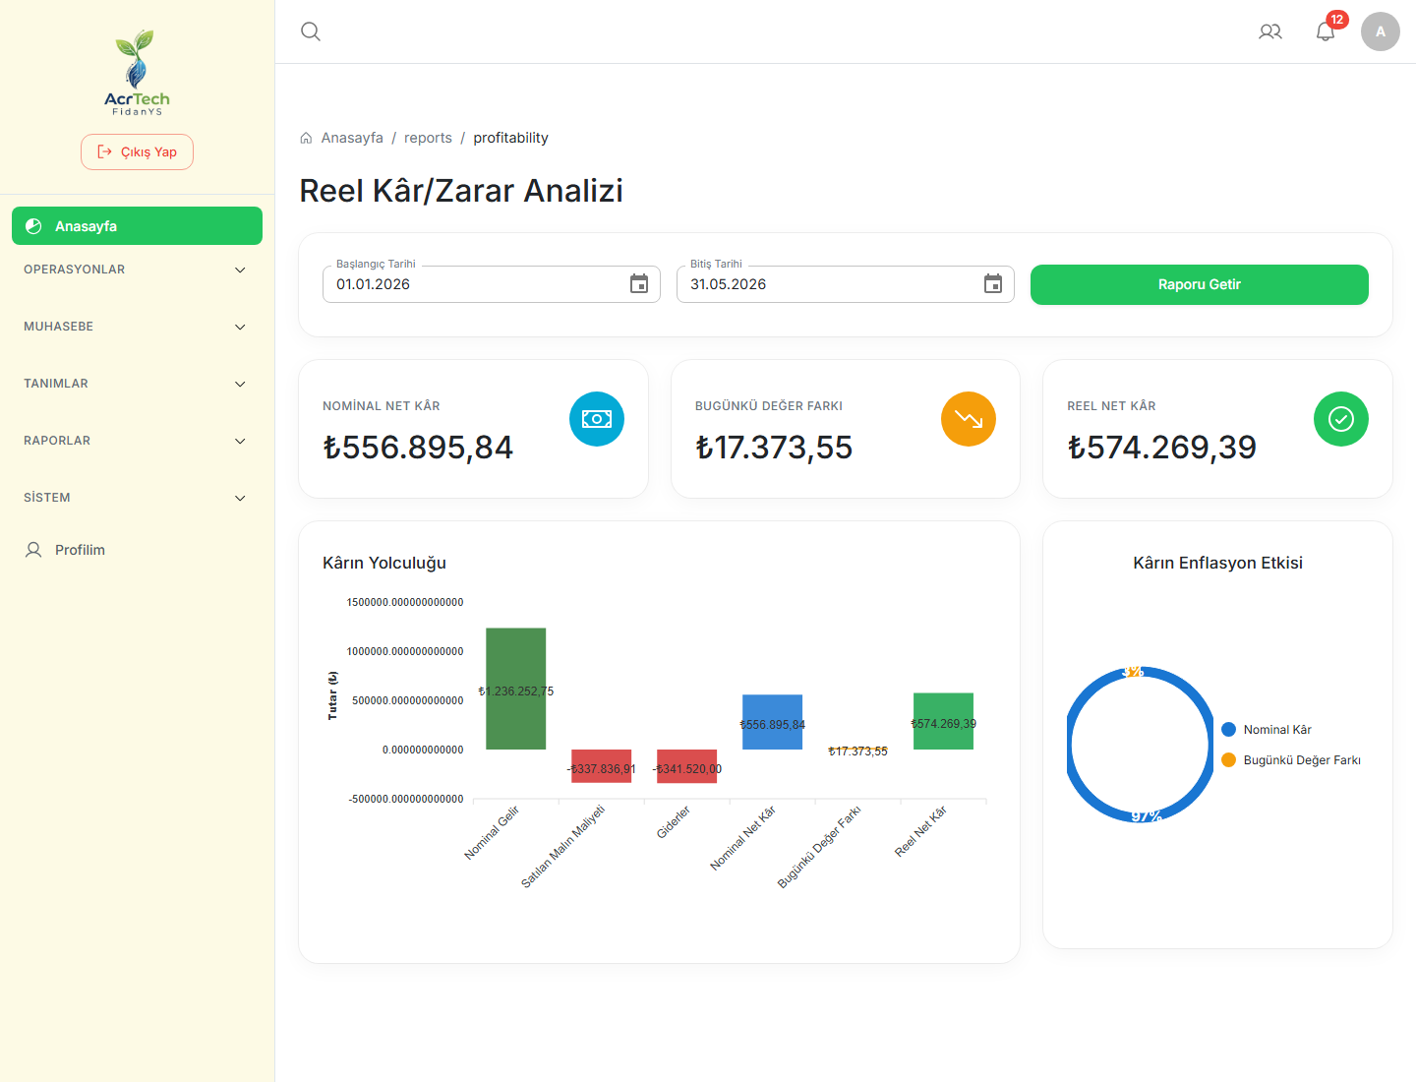
Task: Toggle Bugünkü Değer Farkı legend item
Action: coord(1291,760)
